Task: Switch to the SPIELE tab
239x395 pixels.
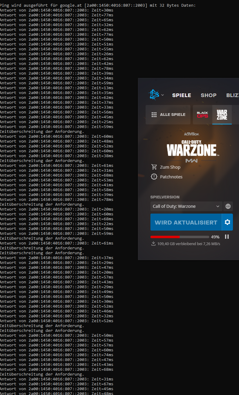Action: (x=182, y=95)
